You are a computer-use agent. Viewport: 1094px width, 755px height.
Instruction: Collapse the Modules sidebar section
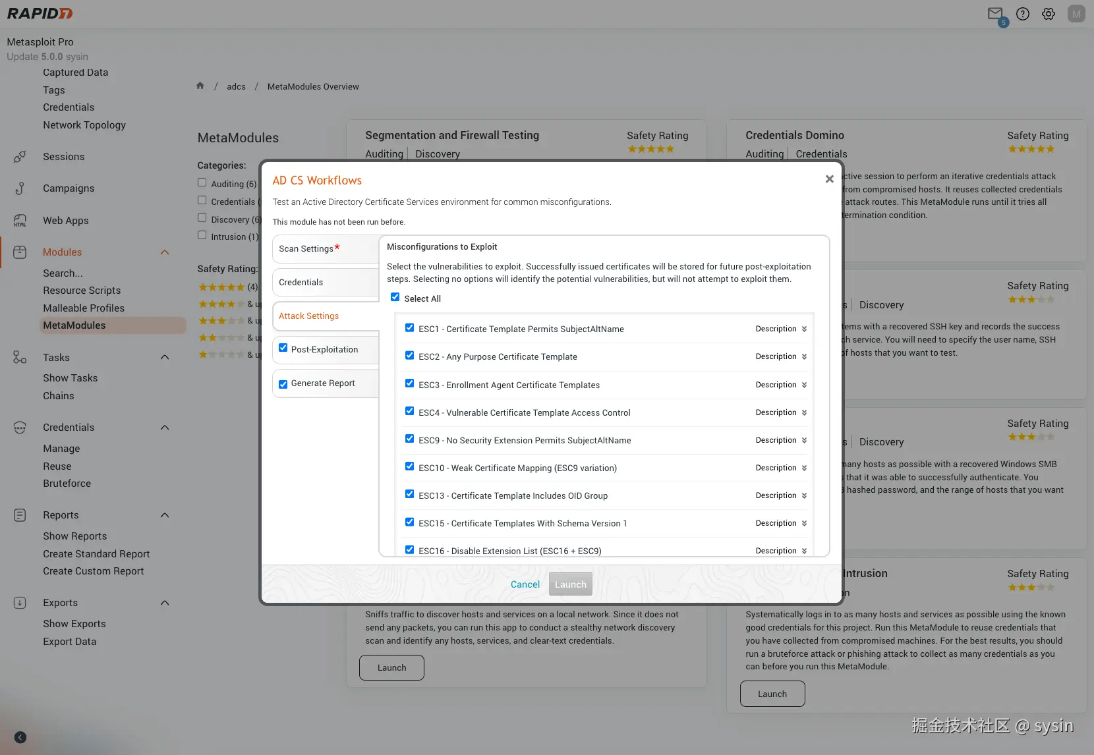(165, 252)
